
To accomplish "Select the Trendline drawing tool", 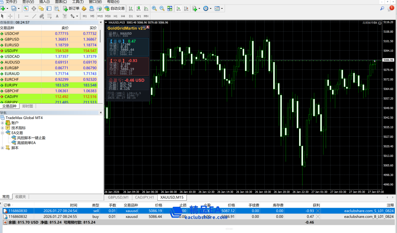I will tap(34, 16).
